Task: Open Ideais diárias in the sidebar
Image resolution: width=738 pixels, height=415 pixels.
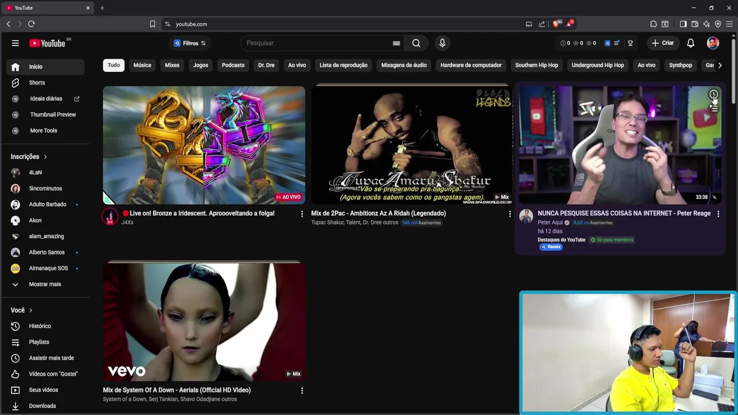Action: (x=45, y=99)
